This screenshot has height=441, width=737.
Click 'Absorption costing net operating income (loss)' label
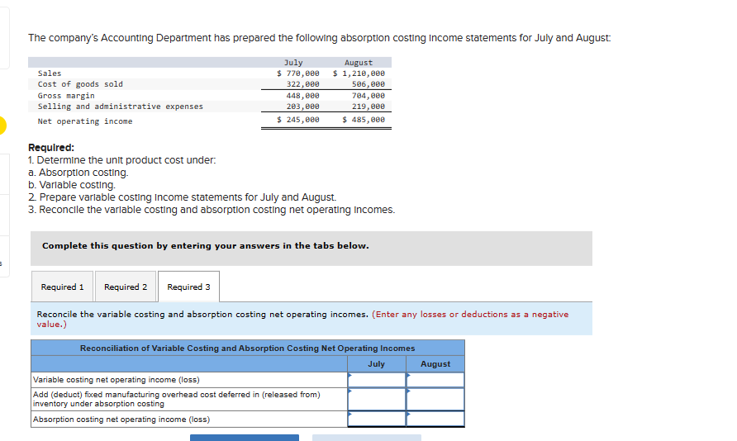tap(121, 420)
